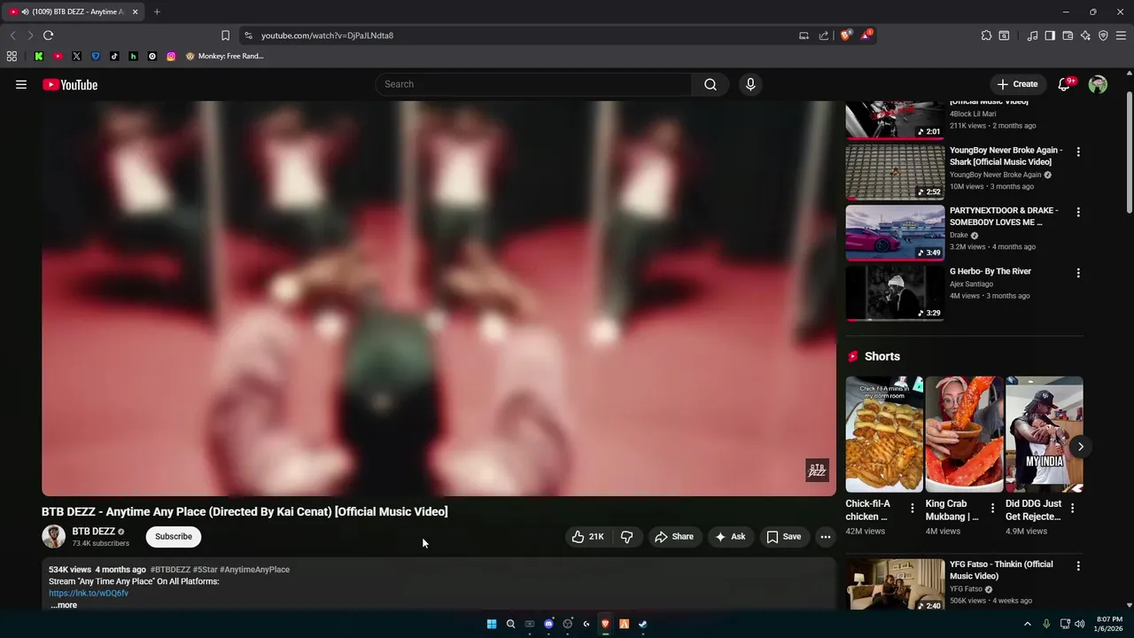Open the apps grid in bookmarks bar
Viewport: 1134px width, 638px height.
coord(12,56)
